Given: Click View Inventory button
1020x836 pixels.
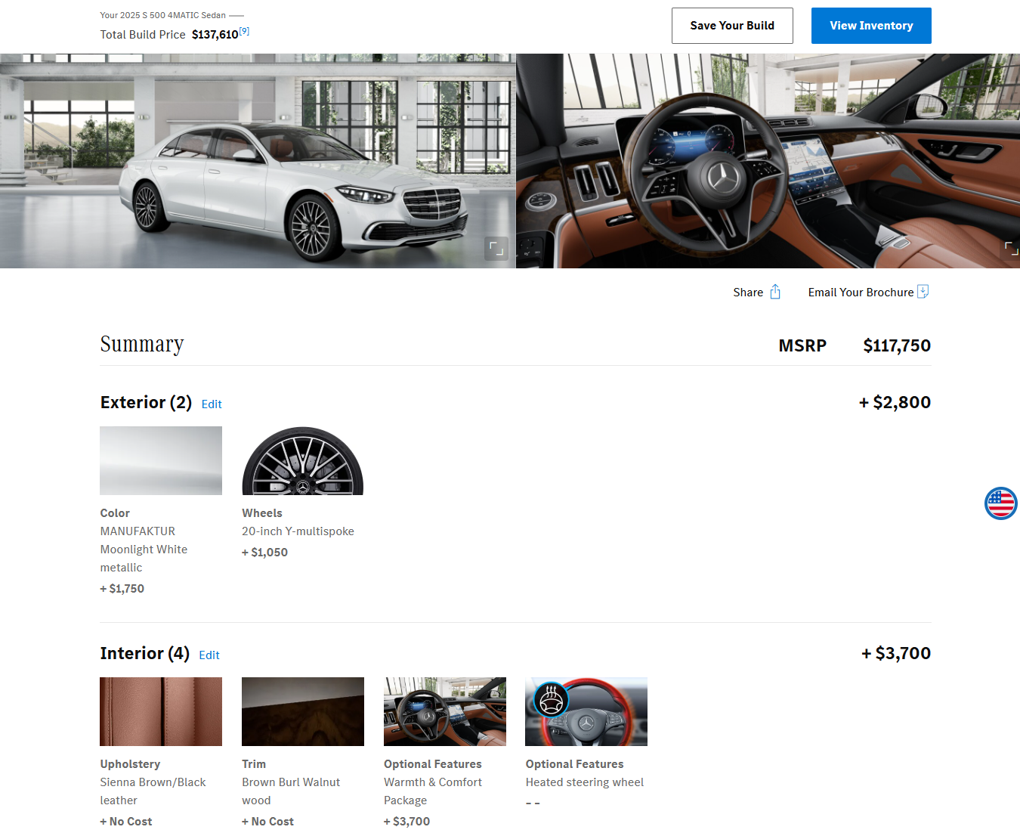Looking at the screenshot, I should tap(870, 26).
